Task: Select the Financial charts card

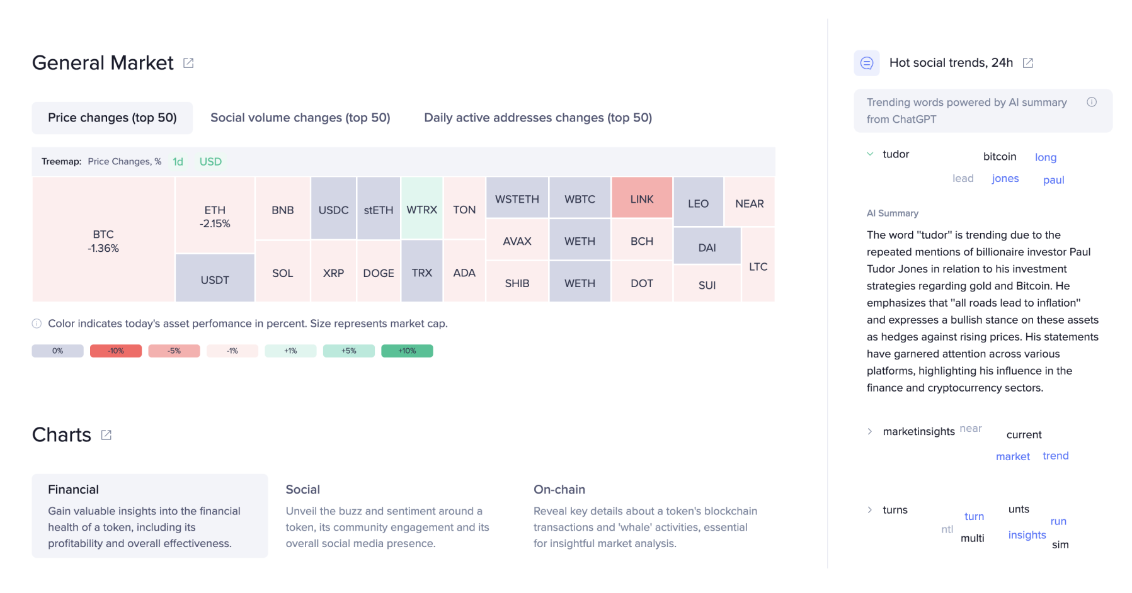Action: point(150,516)
